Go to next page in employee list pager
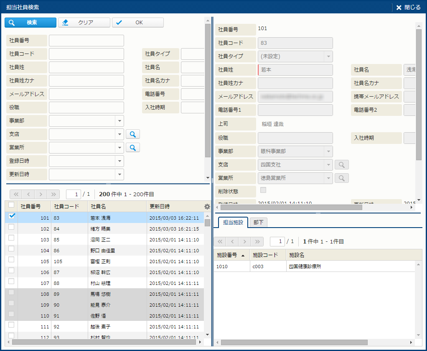The image size is (427, 351). tap(41, 194)
